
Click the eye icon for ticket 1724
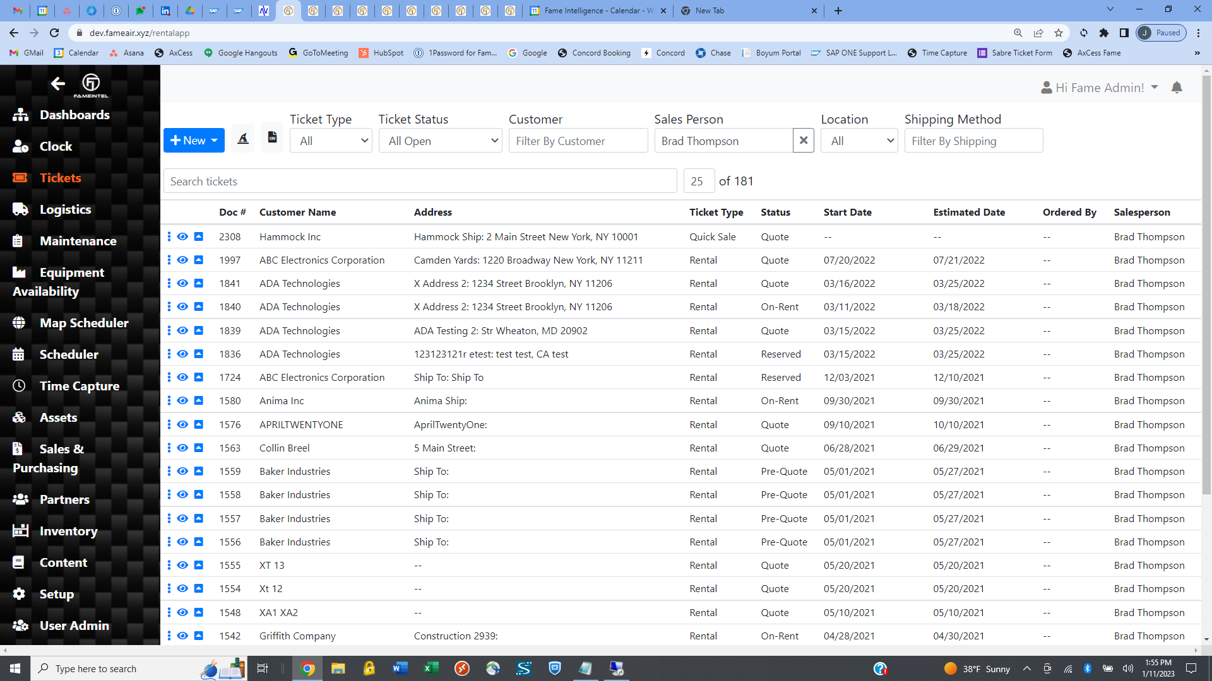pyautogui.click(x=182, y=377)
